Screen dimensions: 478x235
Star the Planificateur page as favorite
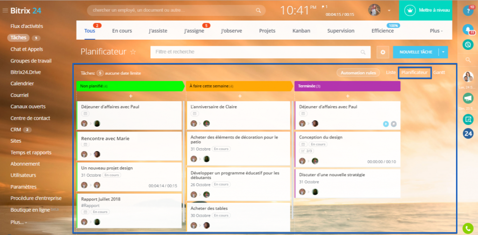click(x=133, y=52)
